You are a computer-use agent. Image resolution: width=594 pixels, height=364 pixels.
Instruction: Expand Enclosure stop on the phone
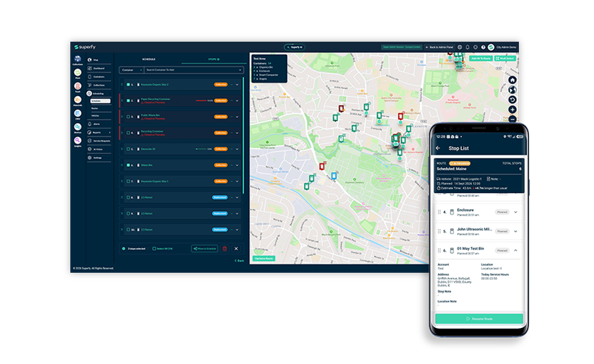(x=516, y=212)
